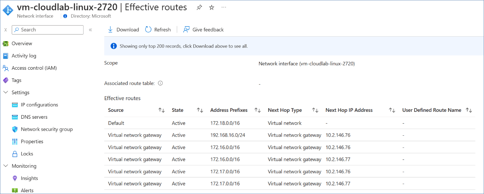Image resolution: width=484 pixels, height=194 pixels.
Task: Mark page as favorite with star
Action: 212,8
